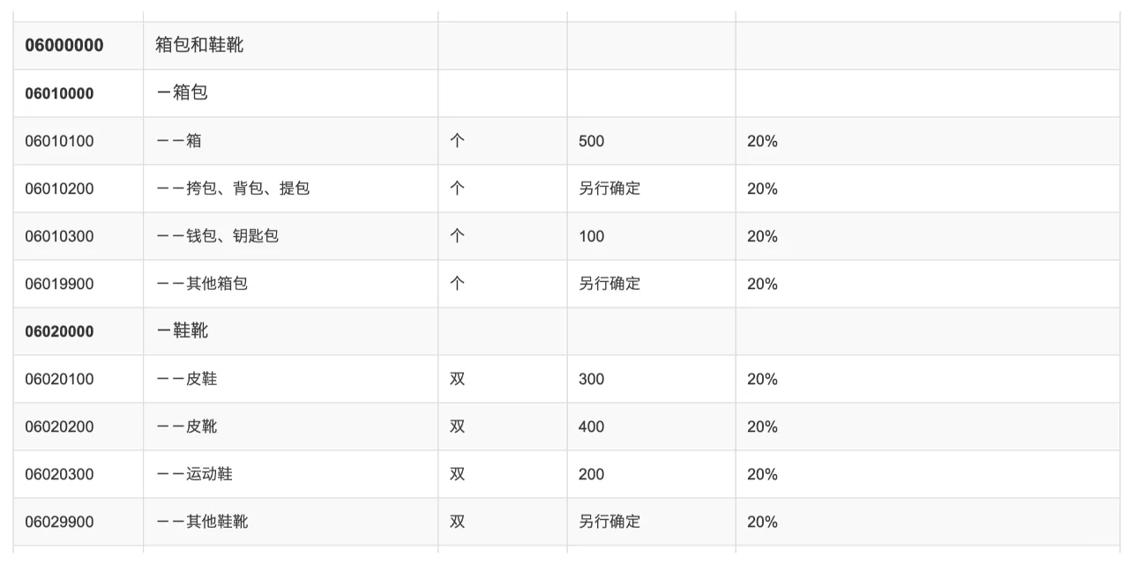Select the 06020000 code cell

tap(59, 331)
